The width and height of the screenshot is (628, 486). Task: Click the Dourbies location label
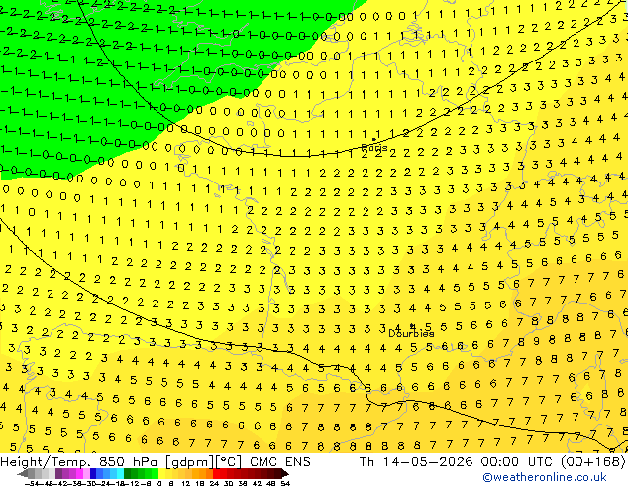tap(411, 333)
